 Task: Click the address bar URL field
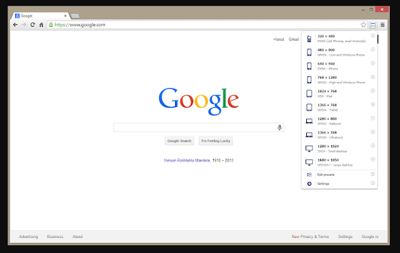(207, 25)
